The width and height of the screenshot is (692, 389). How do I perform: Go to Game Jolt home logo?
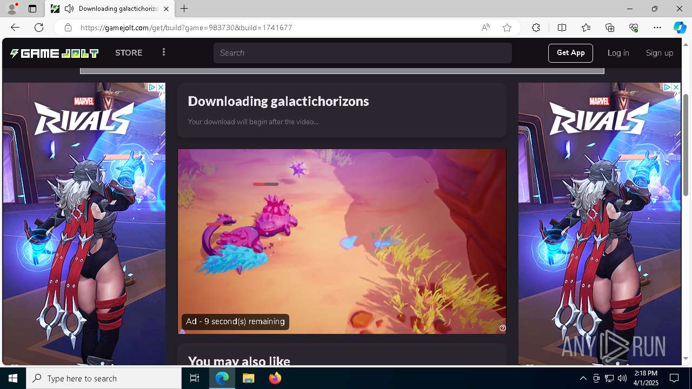click(54, 53)
